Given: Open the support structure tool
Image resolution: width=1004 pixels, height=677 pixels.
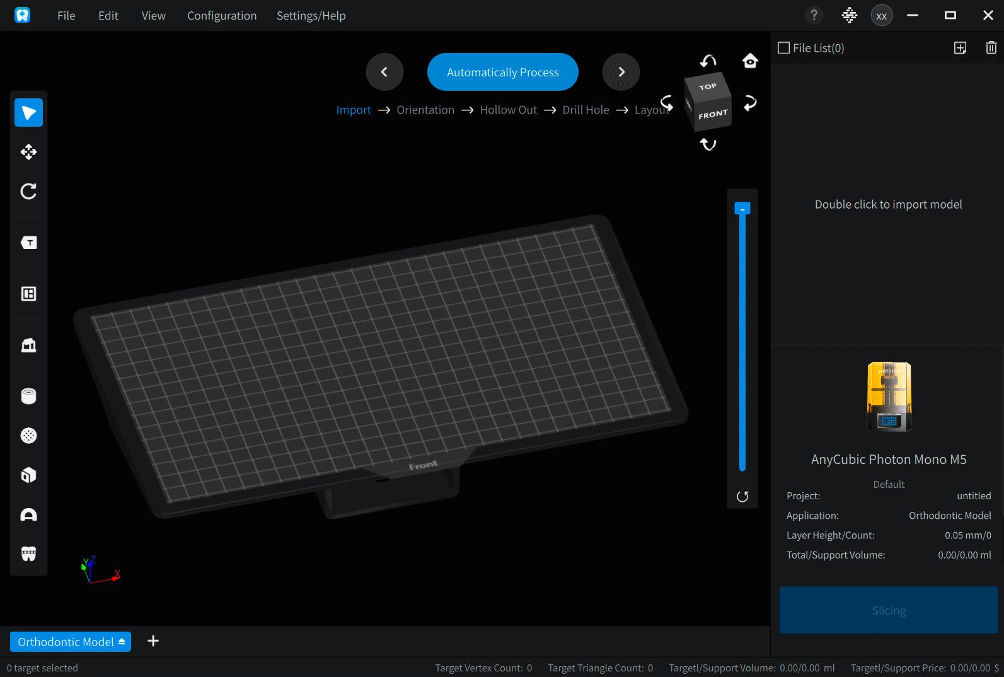Looking at the screenshot, I should point(28,345).
